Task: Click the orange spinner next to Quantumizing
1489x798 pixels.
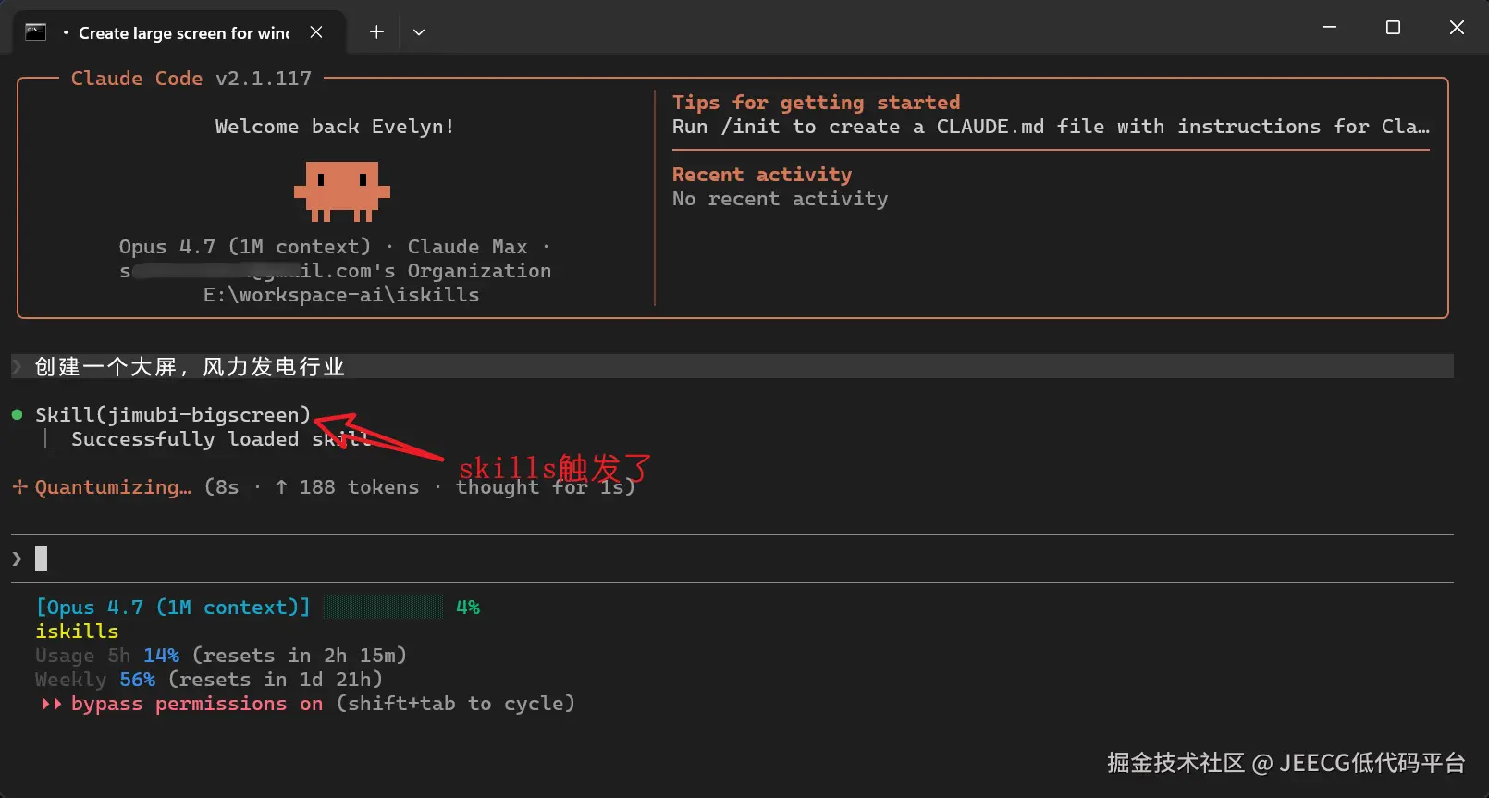Action: 19,486
